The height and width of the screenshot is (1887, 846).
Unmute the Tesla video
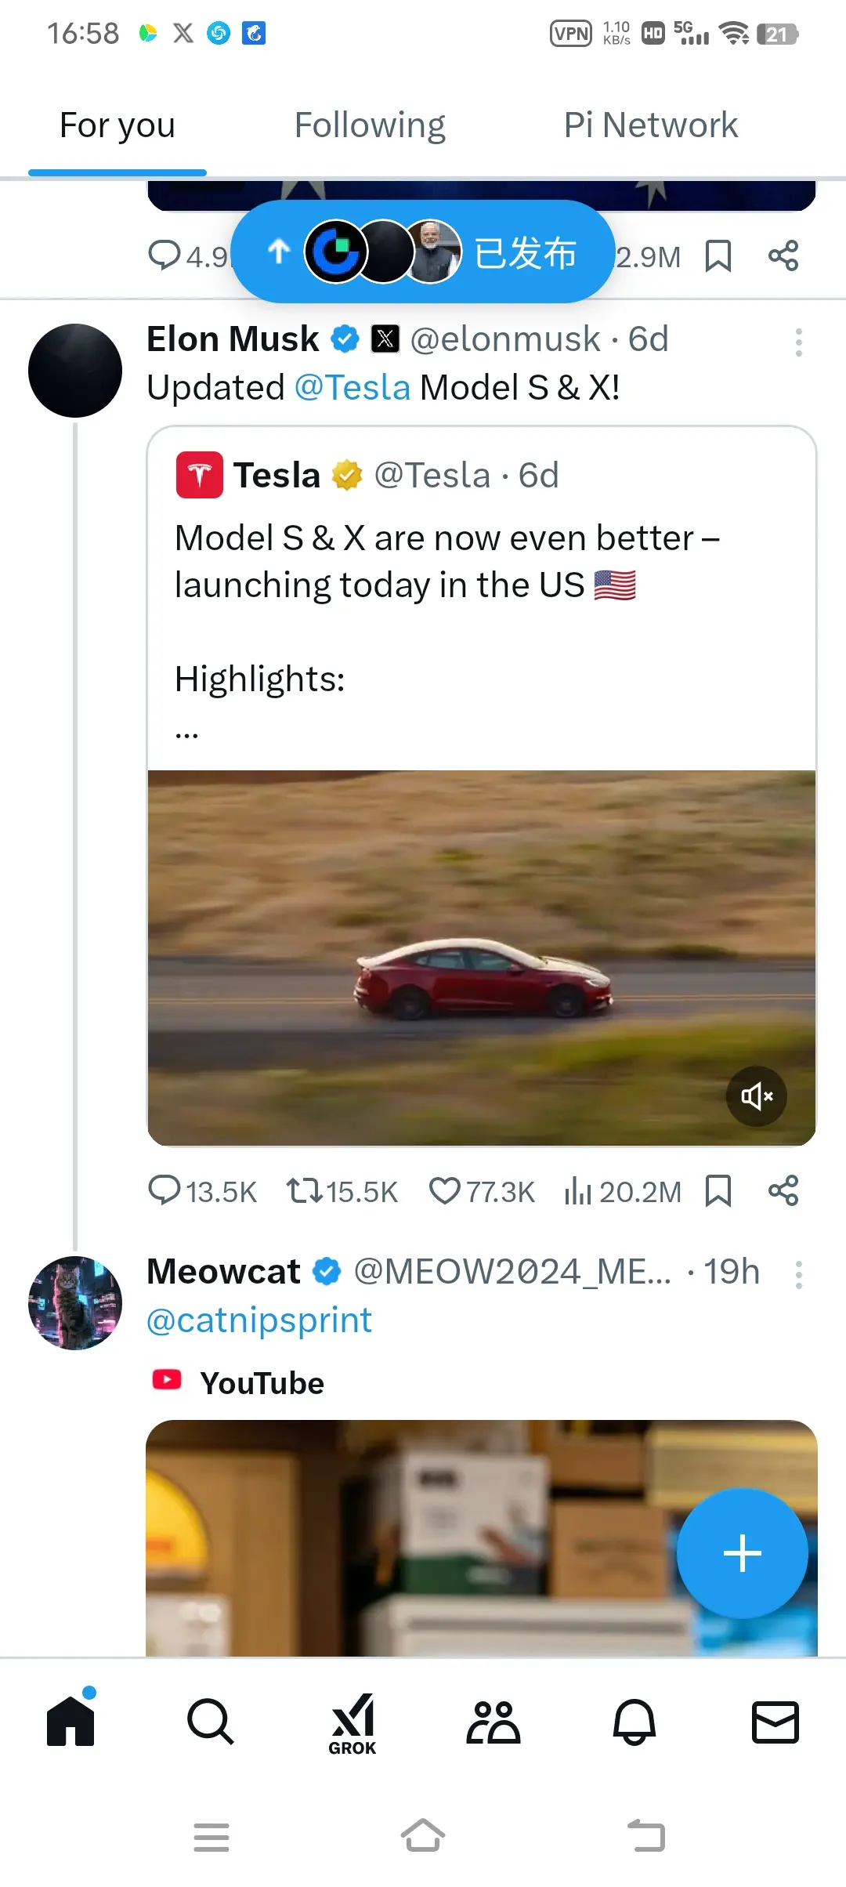point(757,1096)
